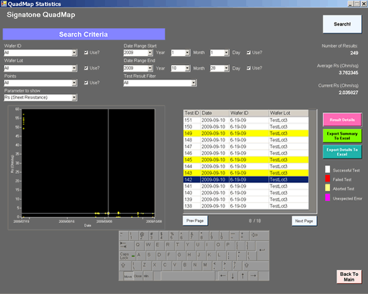Image resolution: width=368 pixels, height=294 pixels.
Task: Select the Test ID 147 row
Action: pos(246,146)
